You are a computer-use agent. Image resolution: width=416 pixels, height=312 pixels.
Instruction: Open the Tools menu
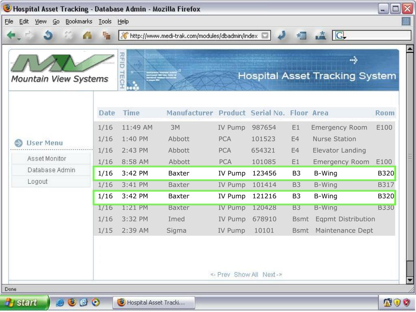[105, 22]
